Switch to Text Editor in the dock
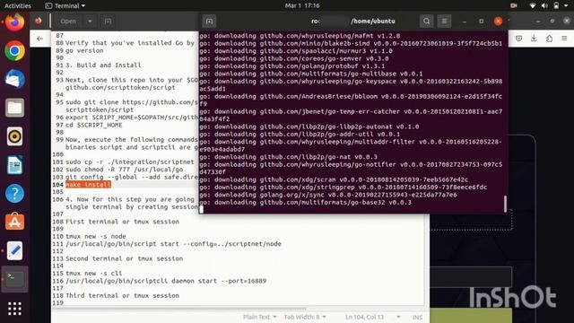The width and height of the screenshot is (574, 323). [x=14, y=250]
